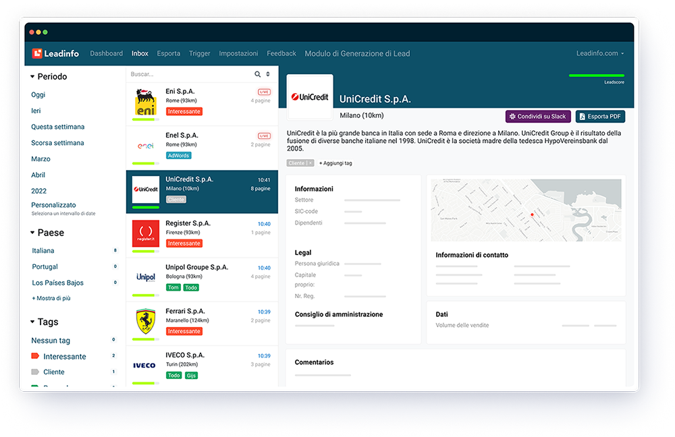Remove the Cliente tag via its x
Viewport: 675px width, 437px height.
[310, 163]
